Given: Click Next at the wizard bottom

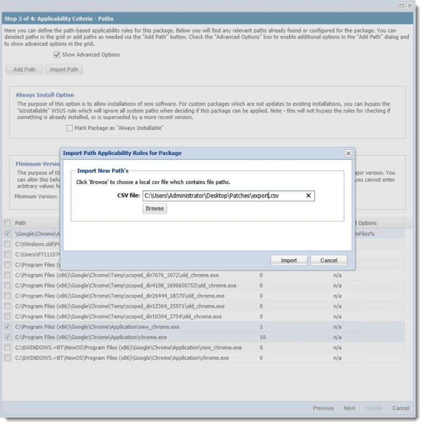Looking at the screenshot, I should pyautogui.click(x=349, y=408).
